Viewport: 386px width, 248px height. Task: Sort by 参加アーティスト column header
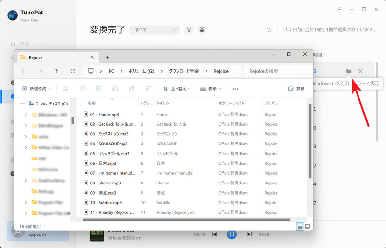(231, 103)
